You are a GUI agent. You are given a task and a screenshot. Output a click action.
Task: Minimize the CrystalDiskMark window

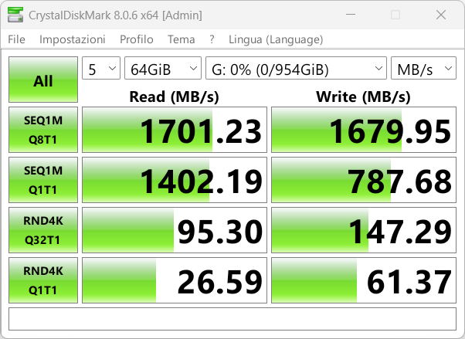pyautogui.click(x=351, y=15)
